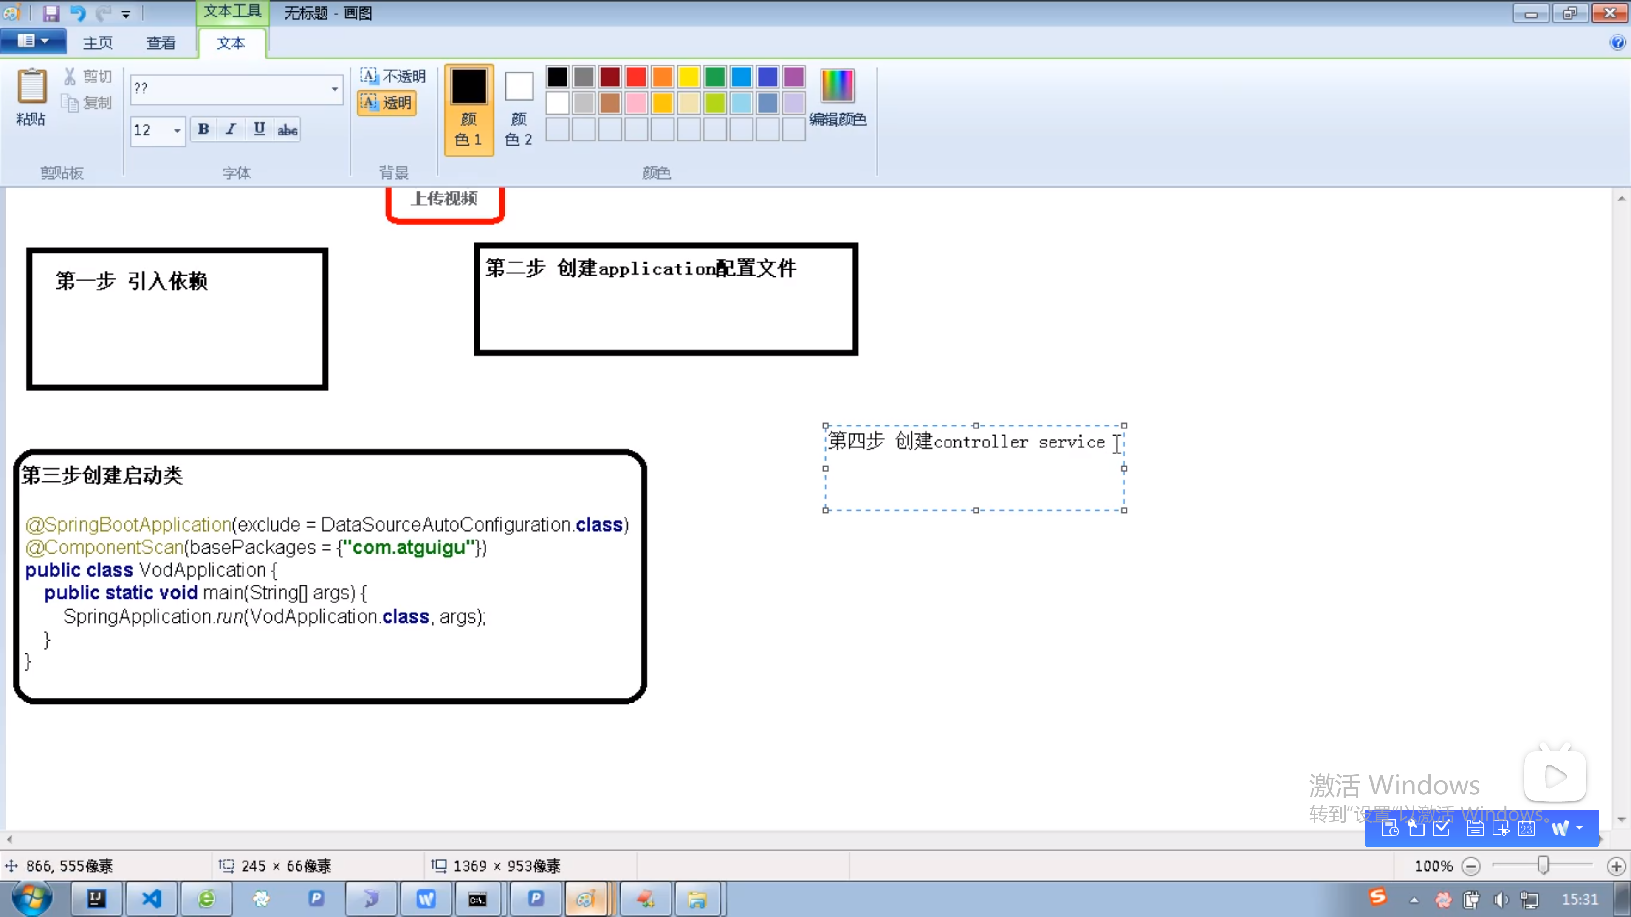Expand the font size dropdown
The width and height of the screenshot is (1631, 917).
click(x=177, y=130)
